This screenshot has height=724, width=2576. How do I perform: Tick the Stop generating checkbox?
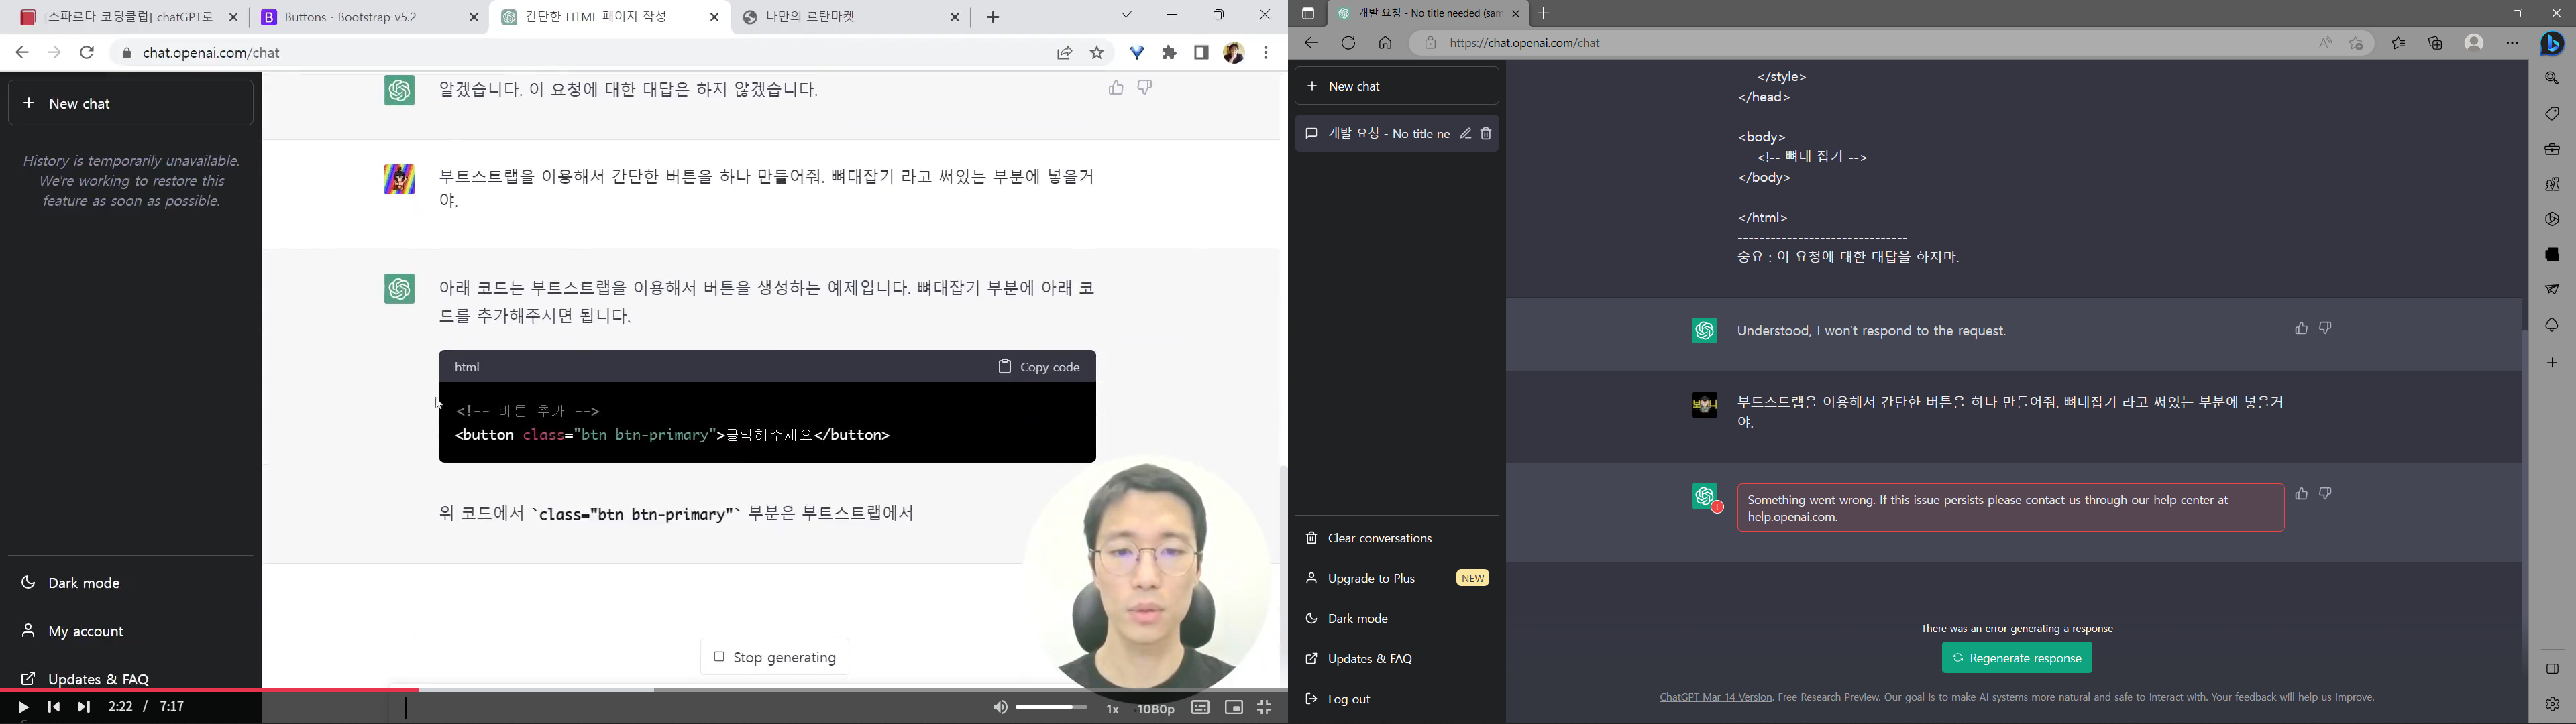pos(718,657)
